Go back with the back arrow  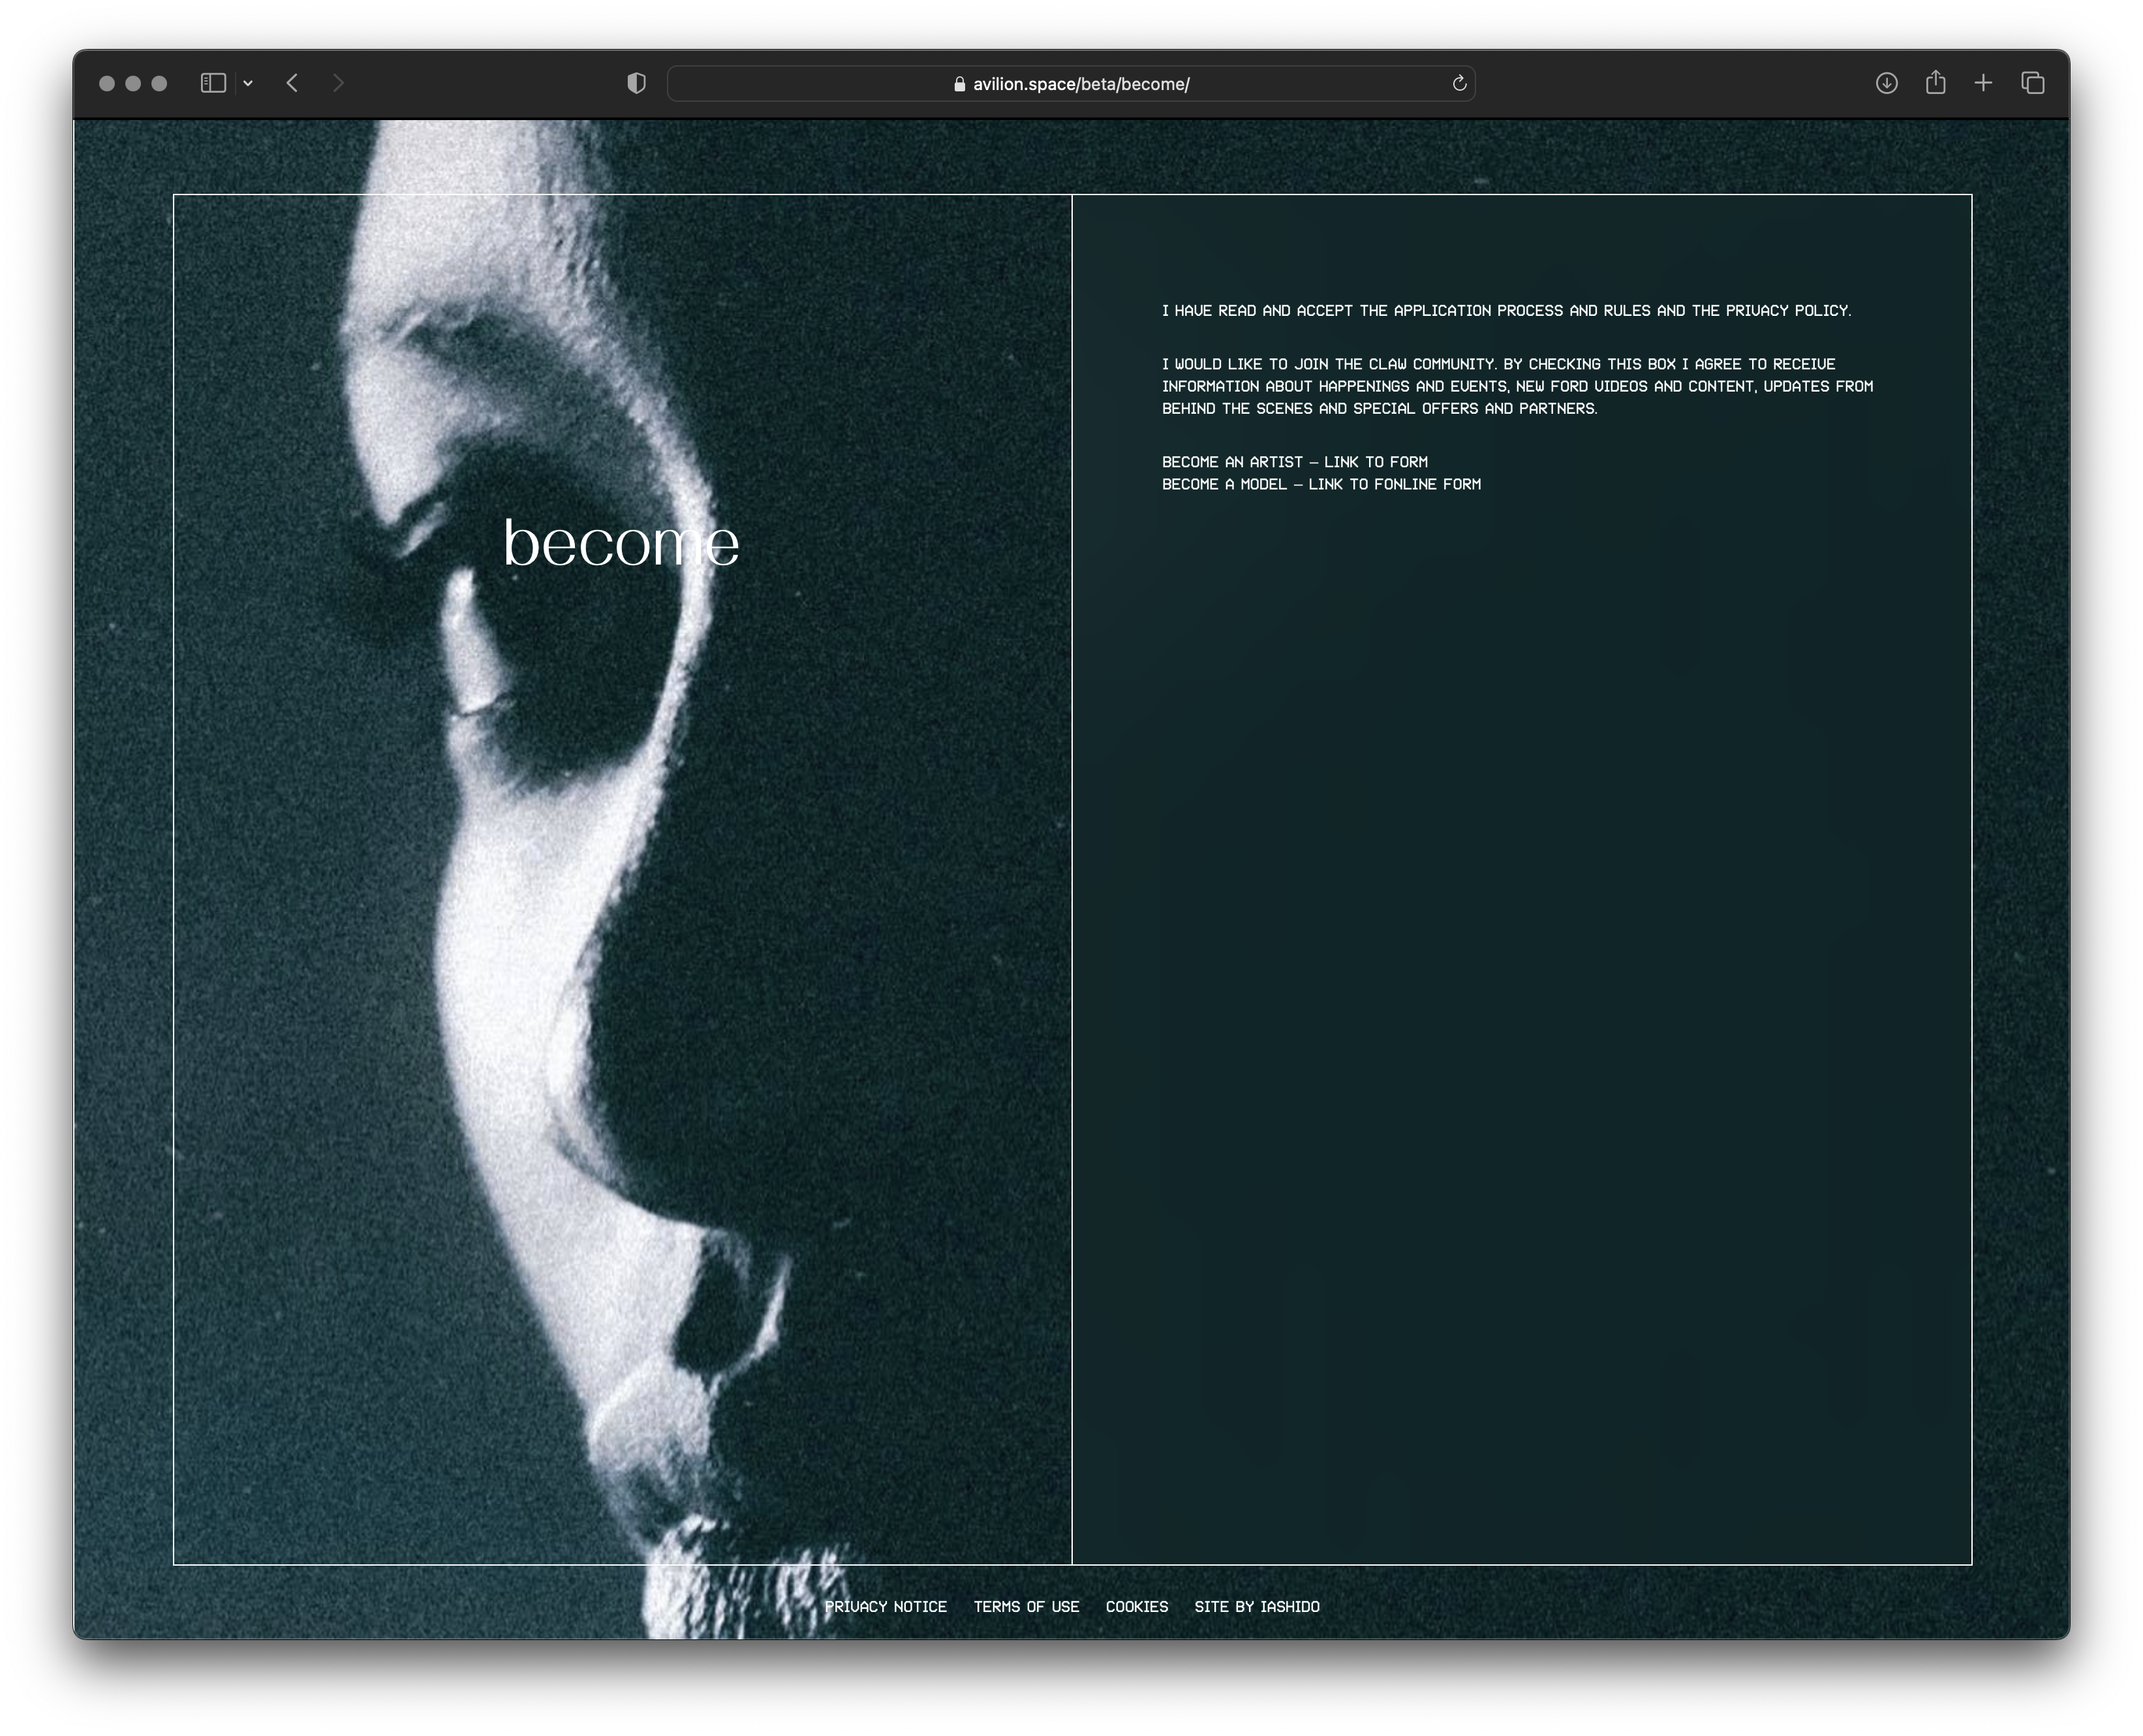click(x=292, y=83)
